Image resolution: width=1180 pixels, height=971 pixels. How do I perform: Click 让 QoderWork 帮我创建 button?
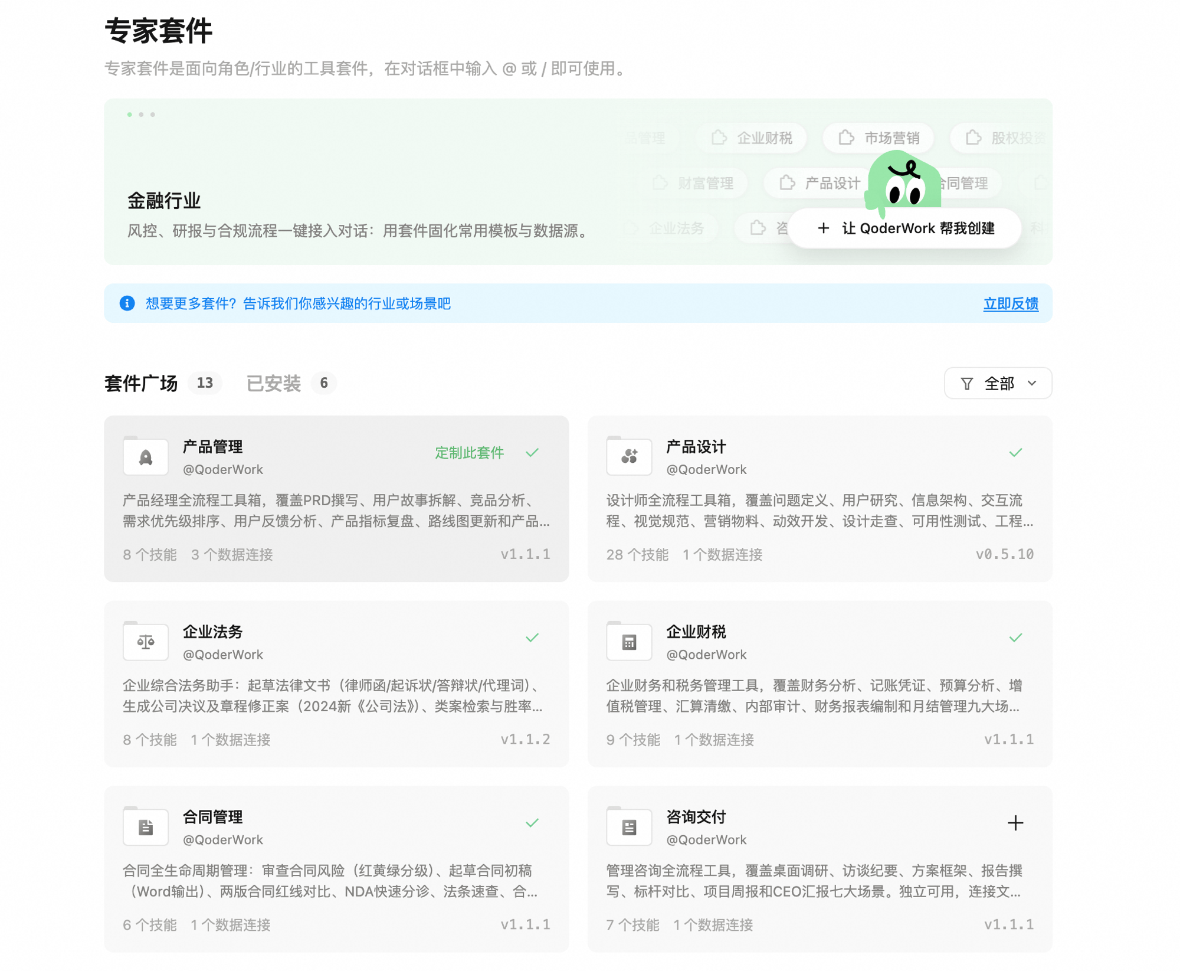tap(906, 228)
